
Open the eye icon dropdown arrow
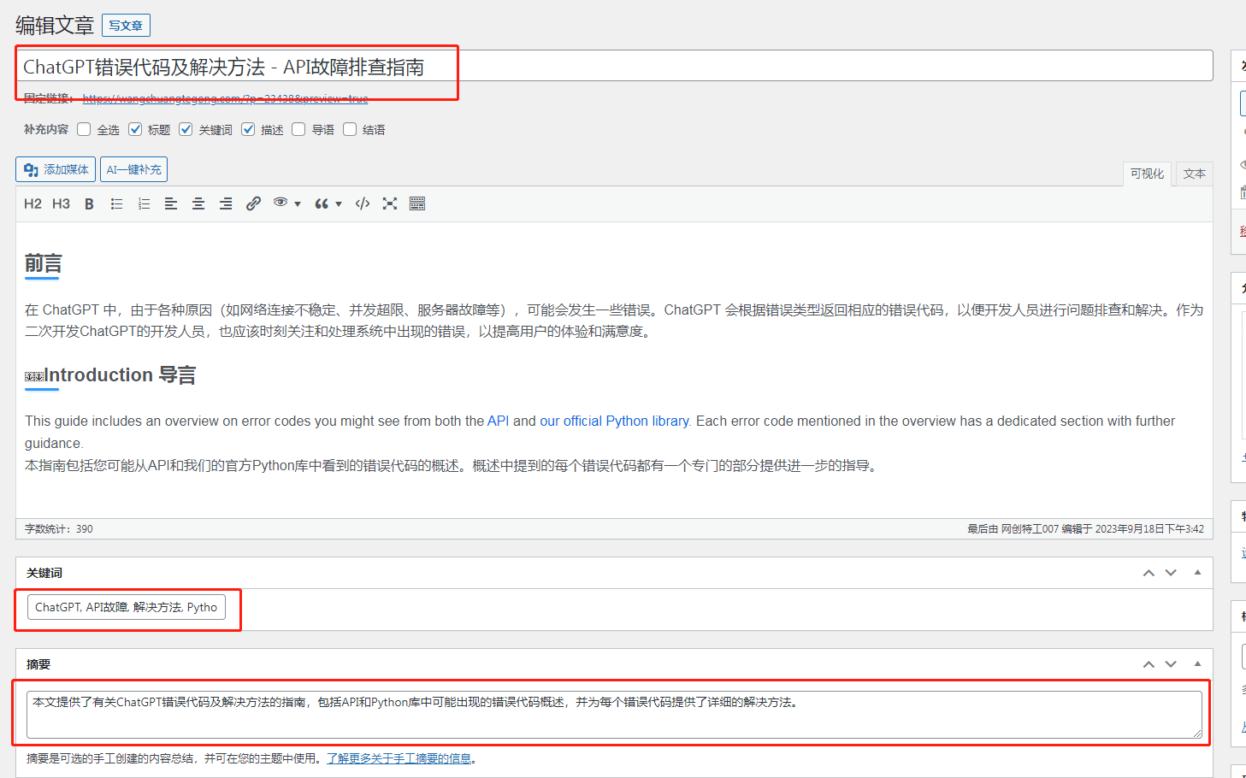pos(298,204)
